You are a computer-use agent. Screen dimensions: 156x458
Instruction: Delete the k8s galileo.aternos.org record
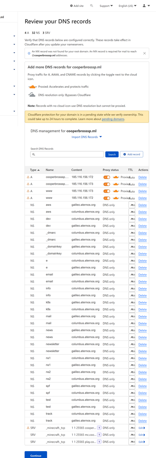142,302
